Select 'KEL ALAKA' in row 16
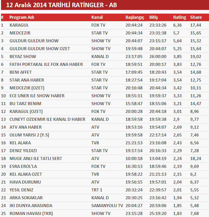The width and height of the screenshot is (209, 217). 20,143
